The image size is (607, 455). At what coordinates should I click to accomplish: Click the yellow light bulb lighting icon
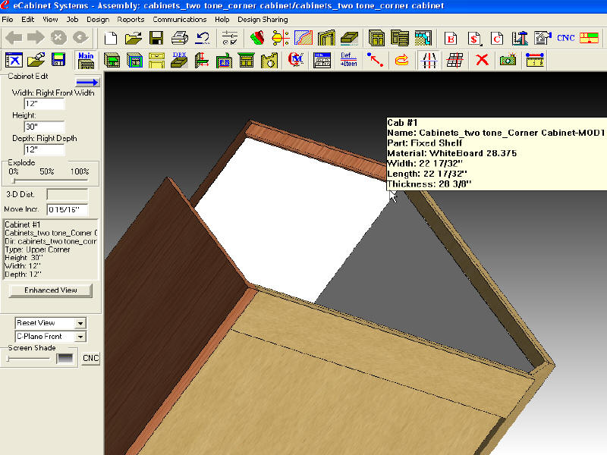(x=280, y=38)
